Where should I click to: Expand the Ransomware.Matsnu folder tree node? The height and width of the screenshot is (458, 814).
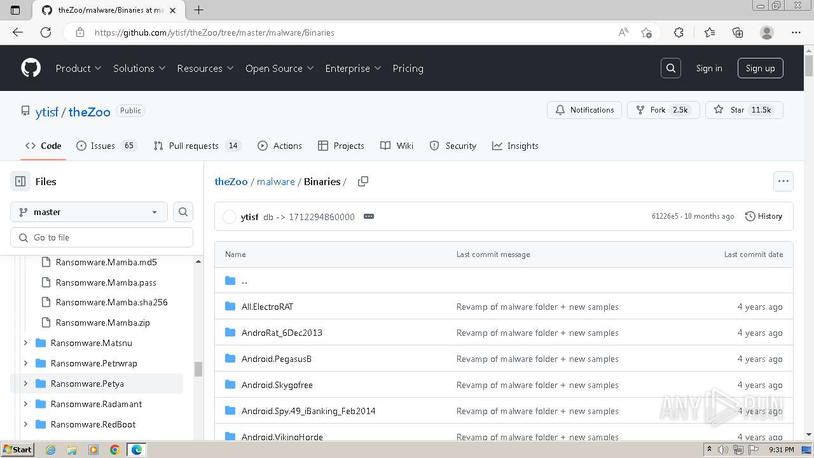(x=25, y=343)
